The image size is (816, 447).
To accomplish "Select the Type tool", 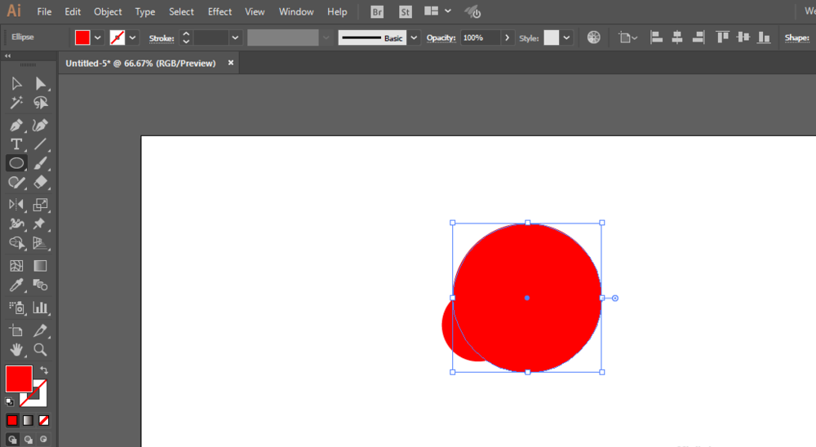I will pyautogui.click(x=16, y=144).
